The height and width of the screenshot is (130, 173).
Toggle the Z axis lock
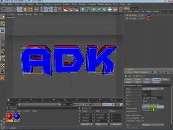coord(54,9)
